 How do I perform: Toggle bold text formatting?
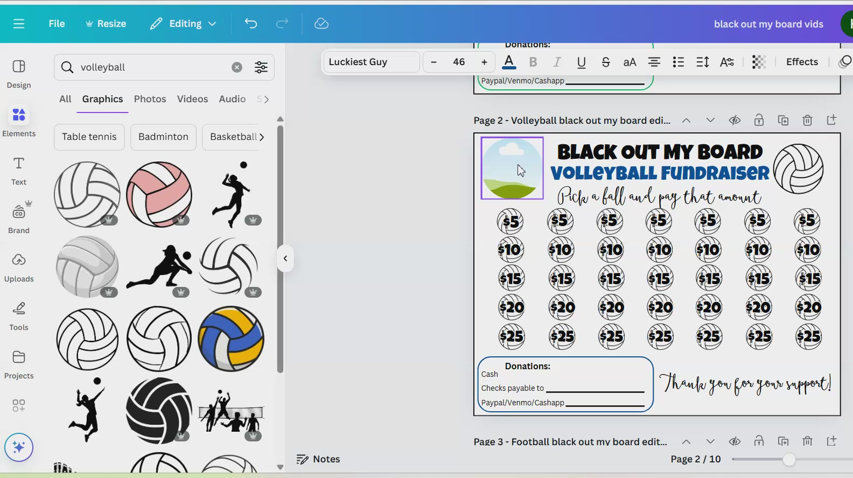click(533, 62)
